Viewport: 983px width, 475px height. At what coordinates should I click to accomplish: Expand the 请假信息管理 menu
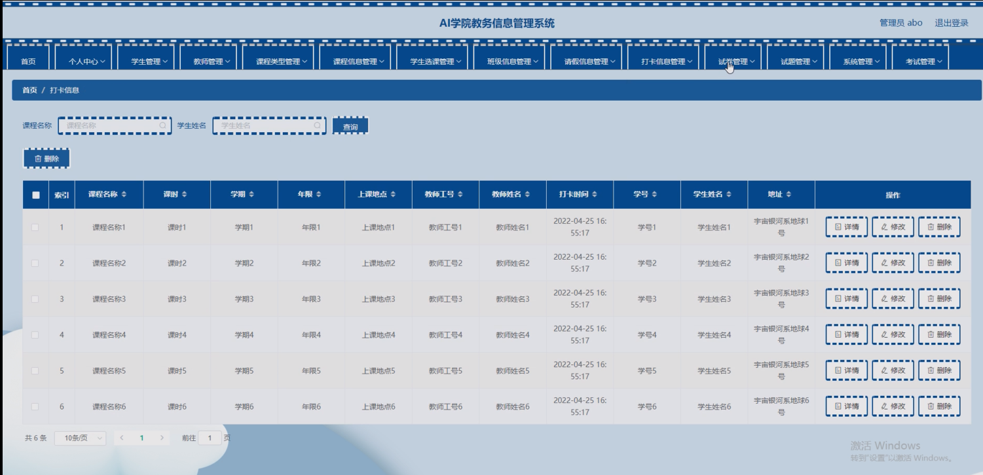587,58
